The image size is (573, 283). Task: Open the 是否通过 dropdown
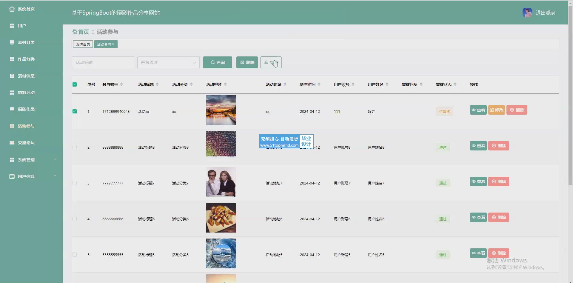coord(169,62)
